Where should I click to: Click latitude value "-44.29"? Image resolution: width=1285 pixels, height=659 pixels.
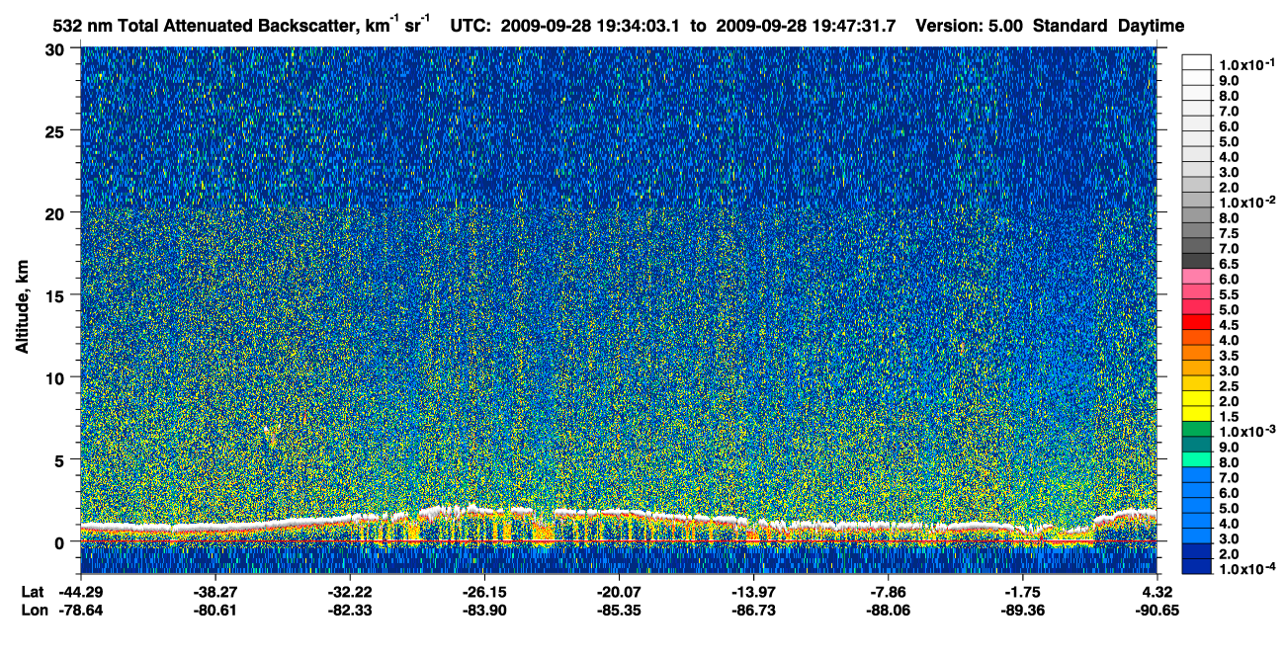[x=81, y=593]
